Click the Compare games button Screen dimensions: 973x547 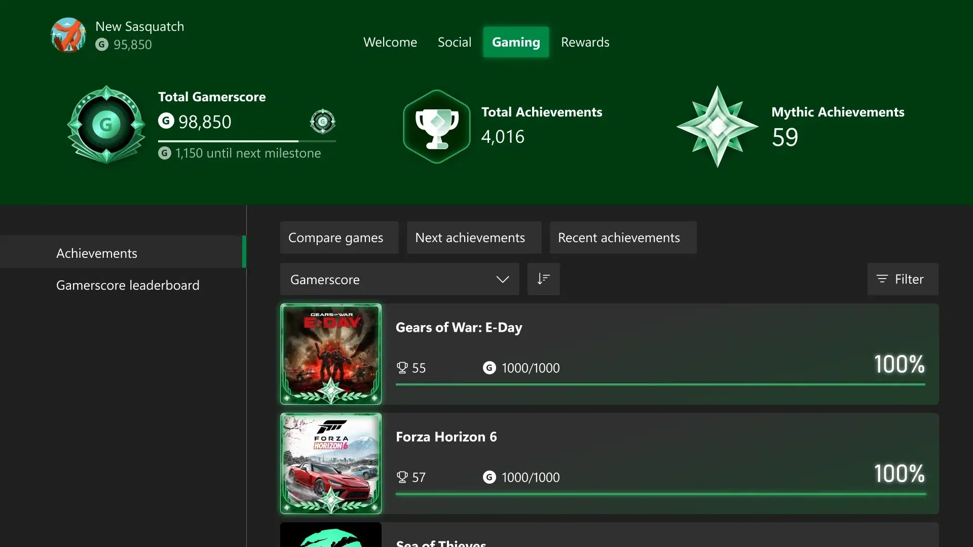[340, 238]
